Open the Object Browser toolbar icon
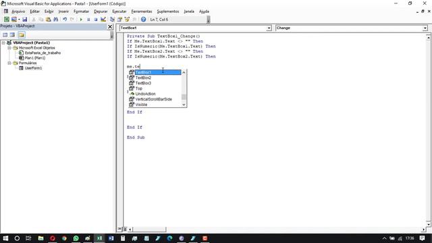432x243 pixels. point(127,20)
